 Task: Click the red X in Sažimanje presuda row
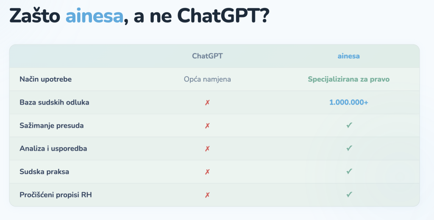coord(207,126)
